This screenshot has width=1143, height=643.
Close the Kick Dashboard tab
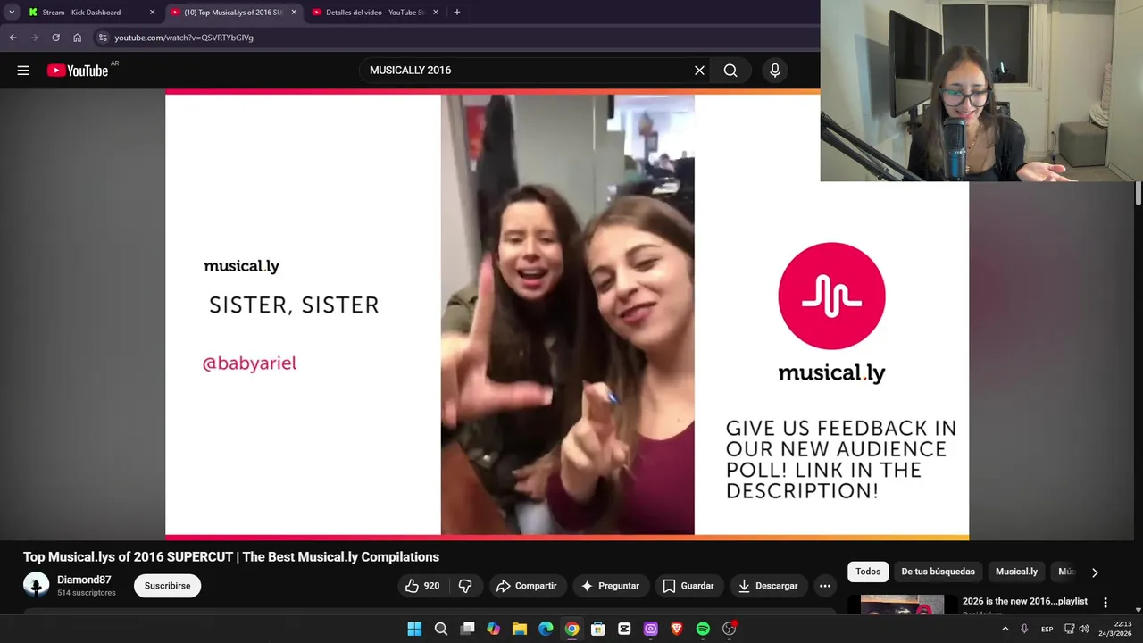tap(152, 12)
